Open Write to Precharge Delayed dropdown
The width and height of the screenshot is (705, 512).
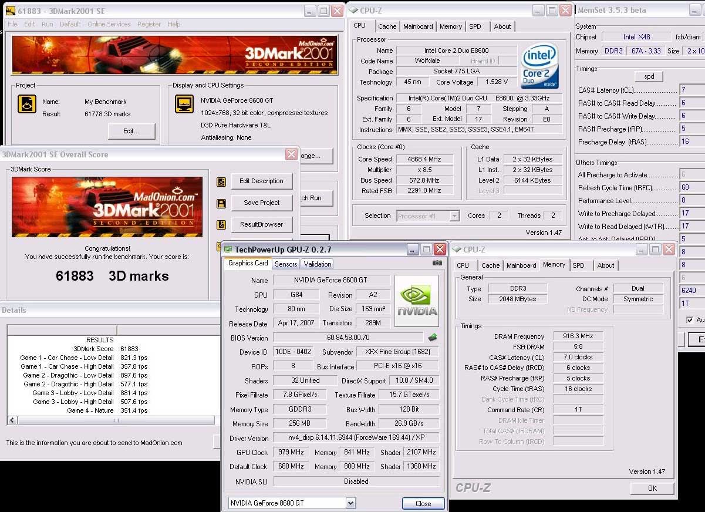[x=692, y=213]
